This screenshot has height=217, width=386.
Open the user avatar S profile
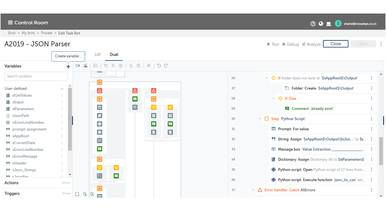point(338,24)
